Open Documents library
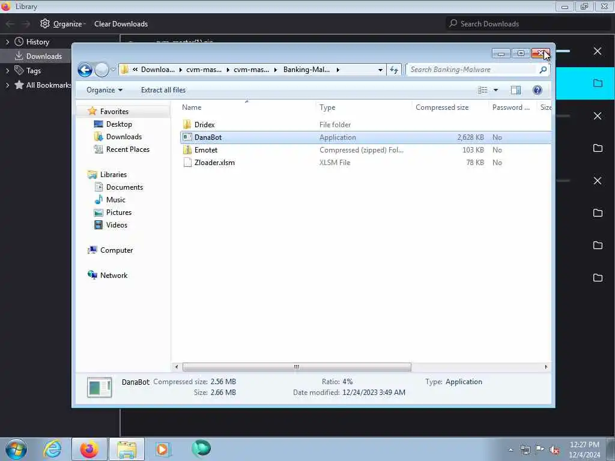This screenshot has height=461, width=615. [x=124, y=187]
